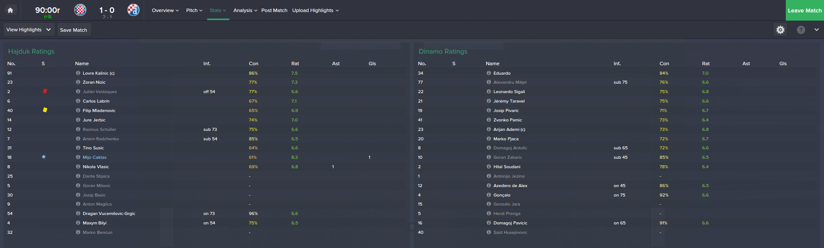Open Marko Pjaca's player profile
Screen dimensions: 824x248
coord(506,139)
